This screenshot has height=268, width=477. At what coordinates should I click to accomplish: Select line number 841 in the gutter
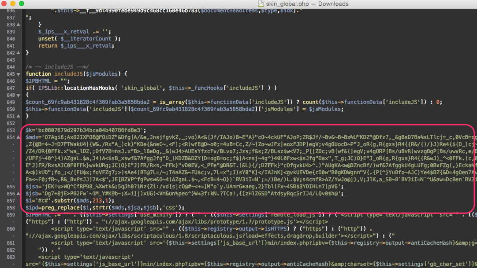click(11, 46)
